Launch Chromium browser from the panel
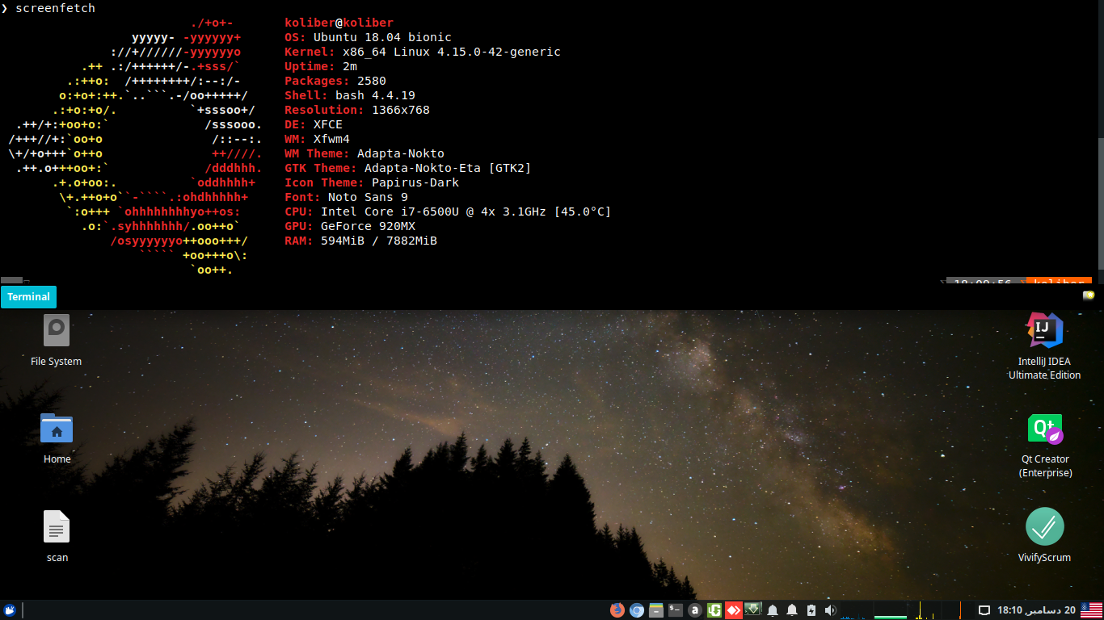 click(x=637, y=610)
